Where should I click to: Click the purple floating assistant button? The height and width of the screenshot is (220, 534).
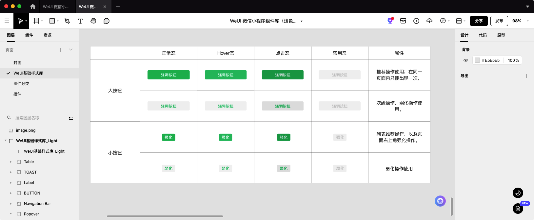click(x=440, y=201)
